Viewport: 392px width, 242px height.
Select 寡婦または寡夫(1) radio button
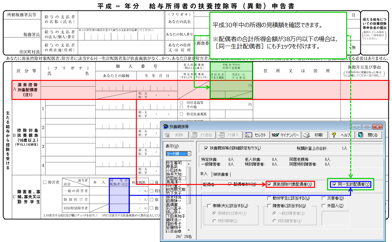[x=229, y=213]
